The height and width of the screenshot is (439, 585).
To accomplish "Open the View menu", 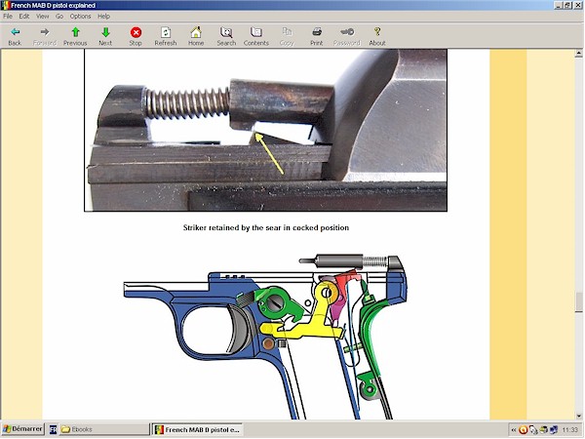I will (x=42, y=16).
